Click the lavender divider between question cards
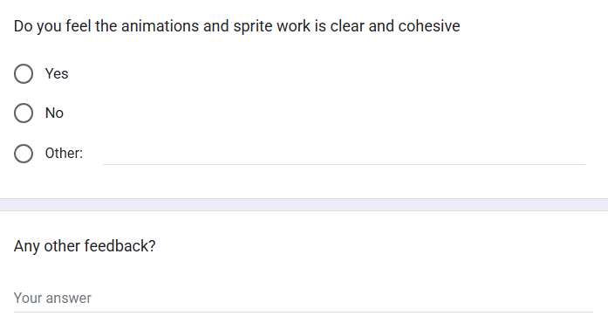Viewport: 608px width, 323px height. click(304, 204)
